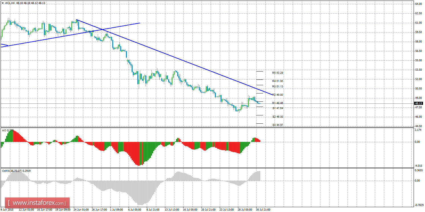The image size is (425, 212).
Task: Select the R5 53.29 resistance label
Action: (x=278, y=73)
